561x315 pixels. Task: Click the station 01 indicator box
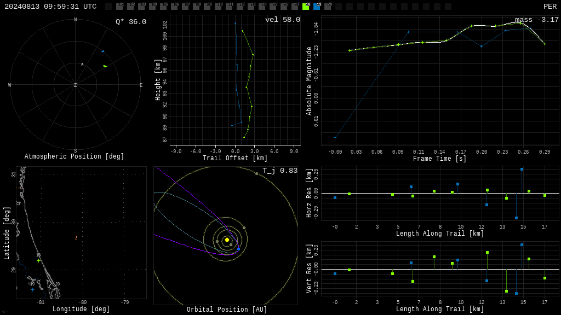point(119,7)
